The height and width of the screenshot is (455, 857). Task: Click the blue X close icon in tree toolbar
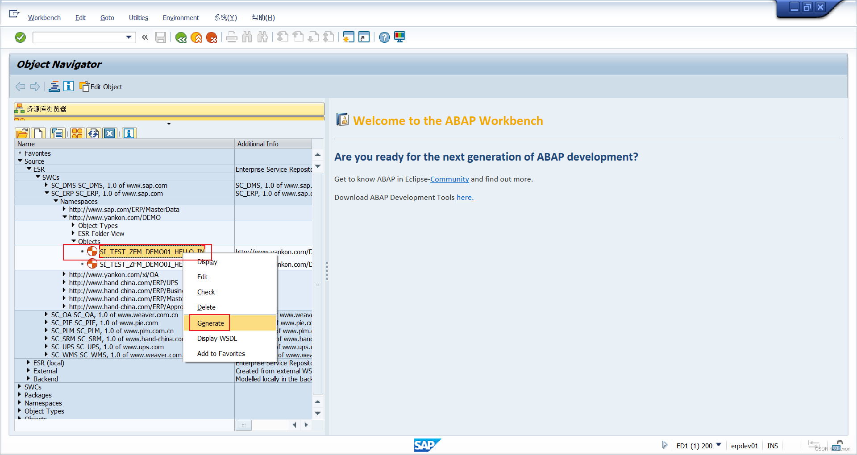point(110,133)
